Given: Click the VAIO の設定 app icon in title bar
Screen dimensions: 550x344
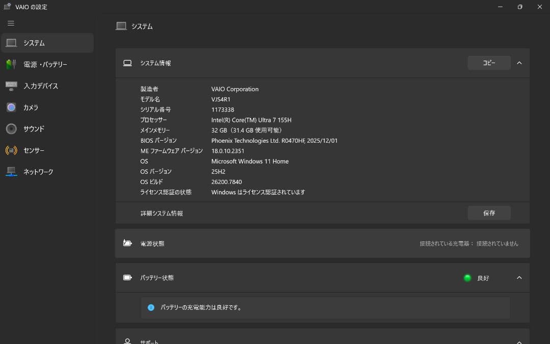Looking at the screenshot, I should pyautogui.click(x=7, y=7).
